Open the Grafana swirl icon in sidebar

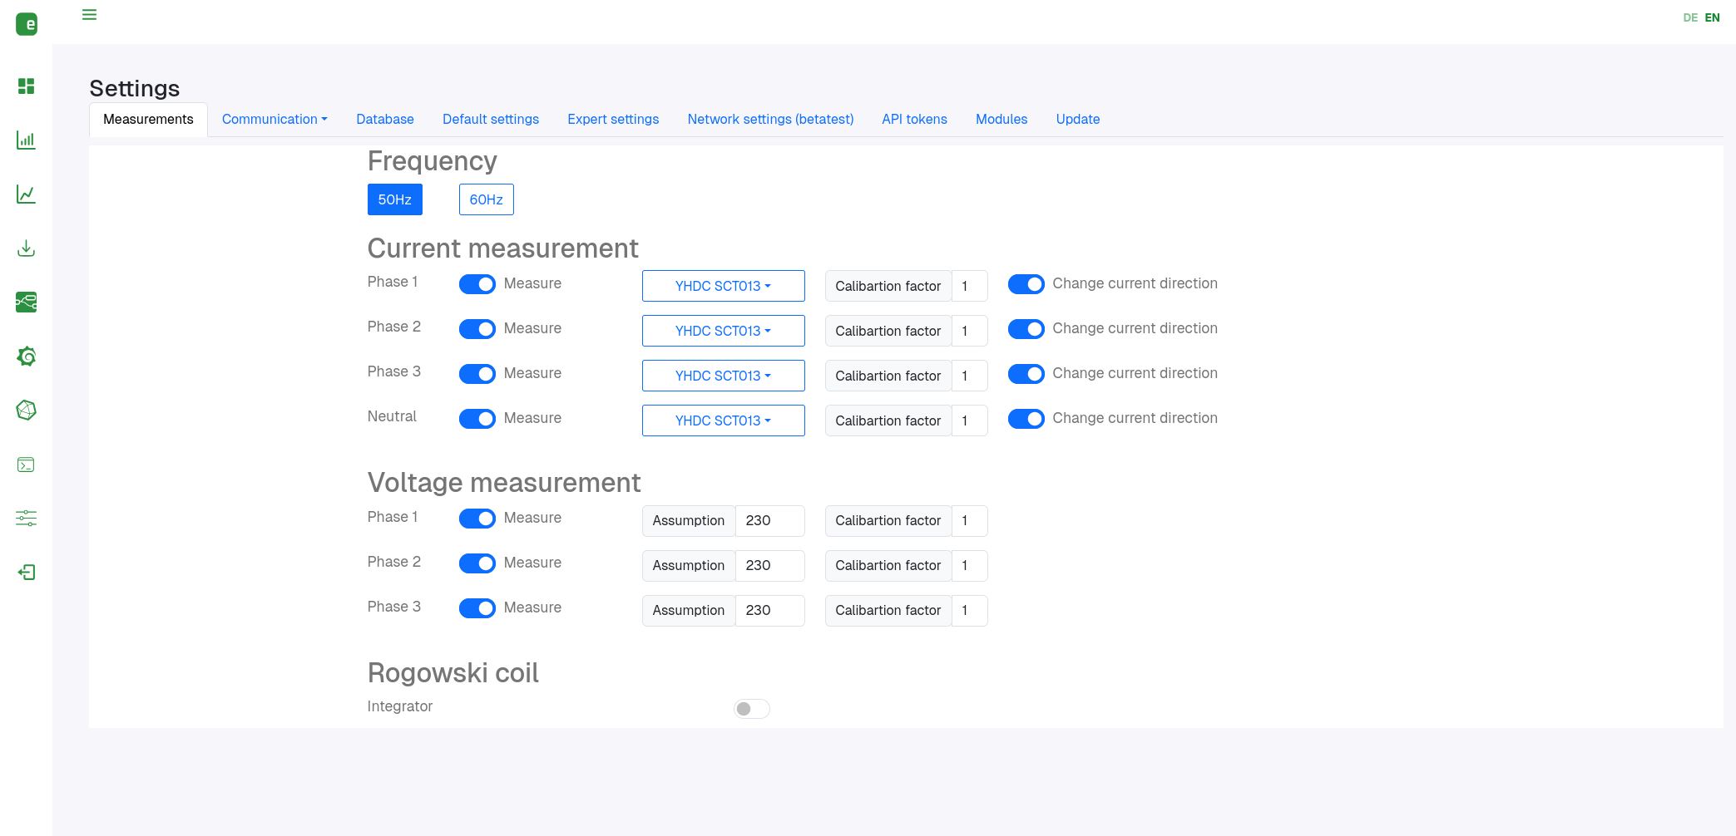click(26, 357)
